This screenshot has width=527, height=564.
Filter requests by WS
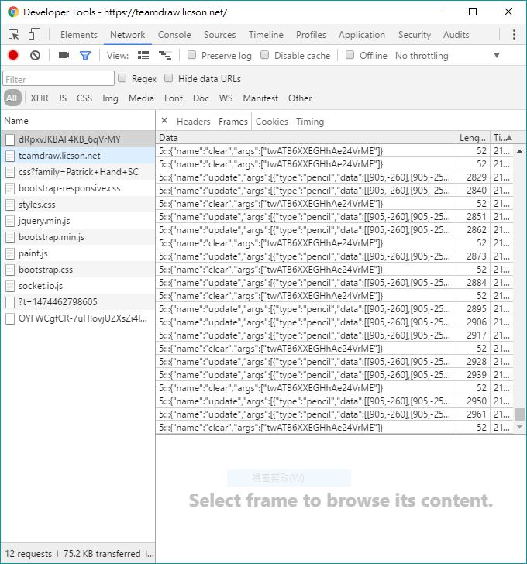[x=226, y=98]
